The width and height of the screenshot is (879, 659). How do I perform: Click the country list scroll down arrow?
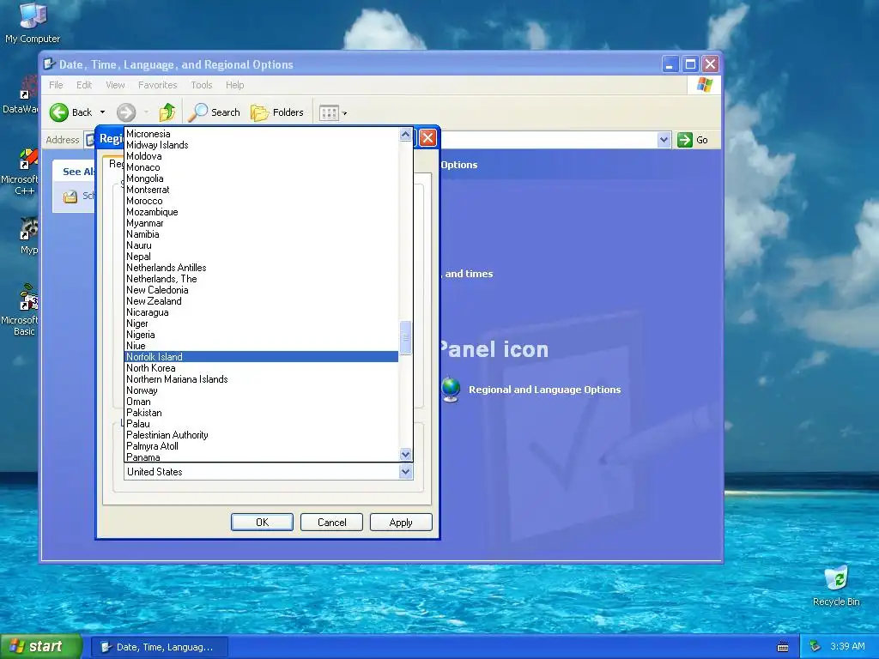[x=406, y=455]
